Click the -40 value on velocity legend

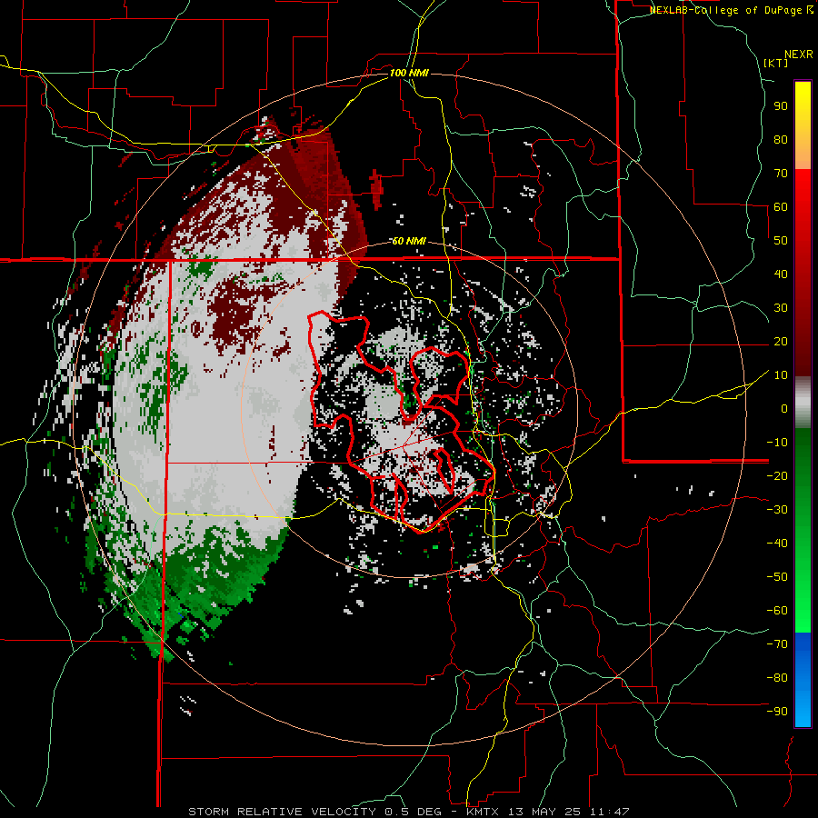[777, 544]
